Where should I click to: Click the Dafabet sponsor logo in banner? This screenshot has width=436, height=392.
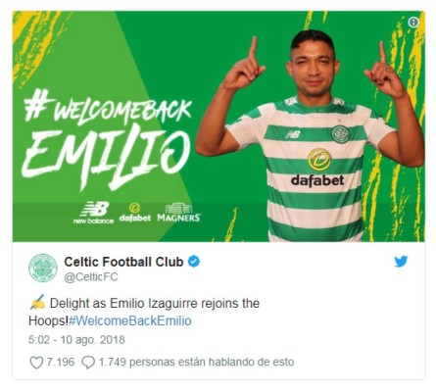135,213
